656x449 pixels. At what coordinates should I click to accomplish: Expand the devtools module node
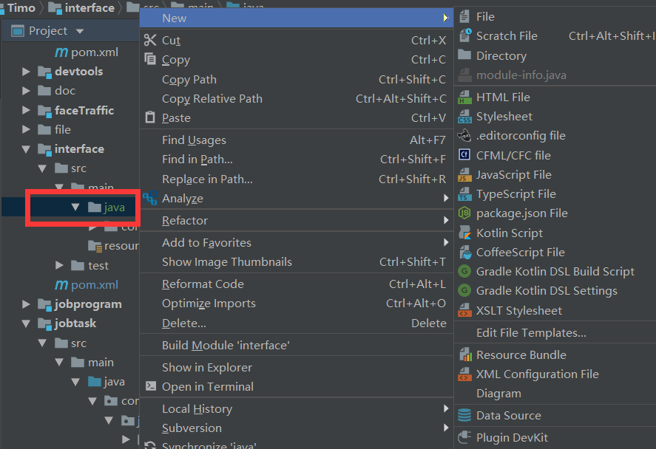[26, 72]
